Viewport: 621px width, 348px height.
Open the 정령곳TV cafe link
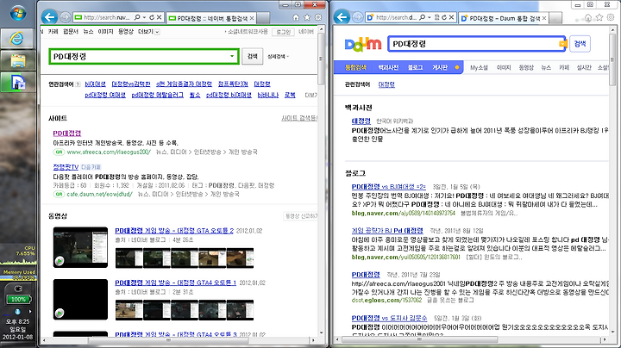point(66,167)
